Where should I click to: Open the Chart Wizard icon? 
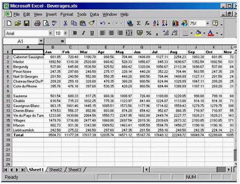click(x=176, y=23)
